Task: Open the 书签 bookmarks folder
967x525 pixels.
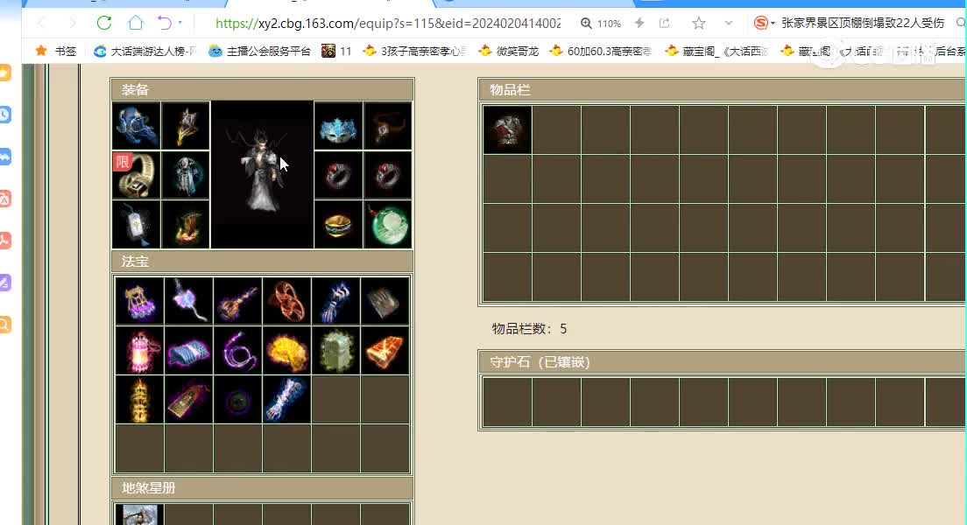Action: pos(56,51)
